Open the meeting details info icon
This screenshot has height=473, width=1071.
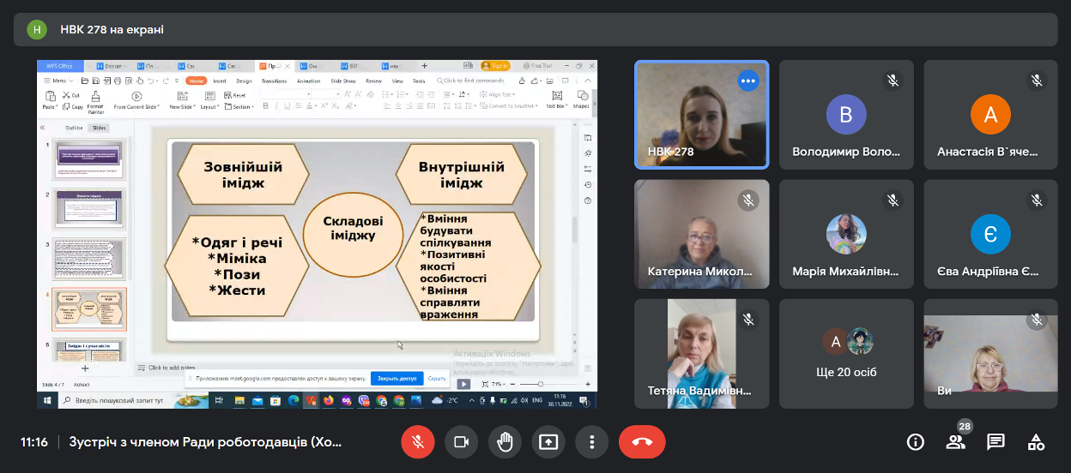pos(916,442)
